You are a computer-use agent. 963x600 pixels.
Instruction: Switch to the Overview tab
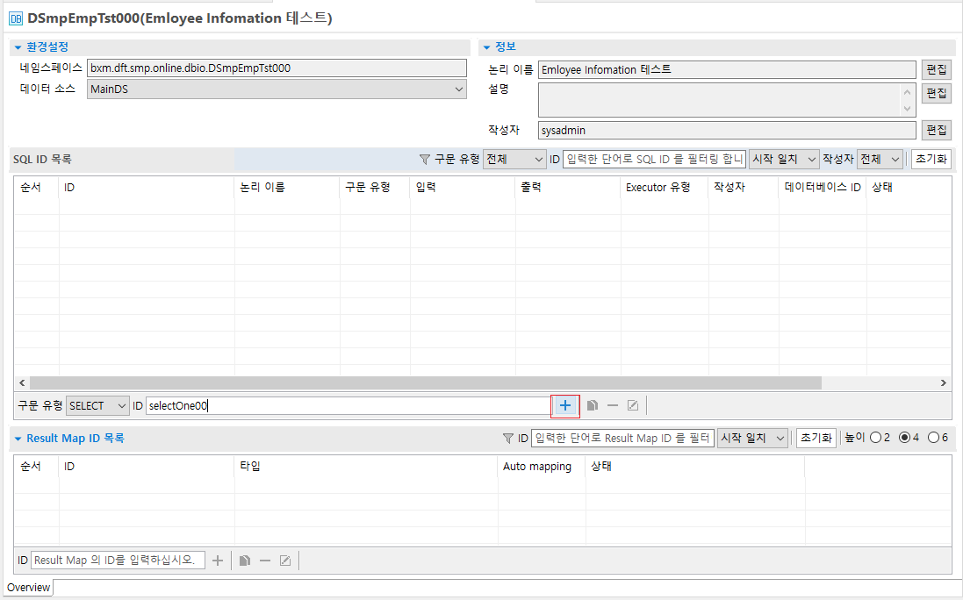pos(27,588)
